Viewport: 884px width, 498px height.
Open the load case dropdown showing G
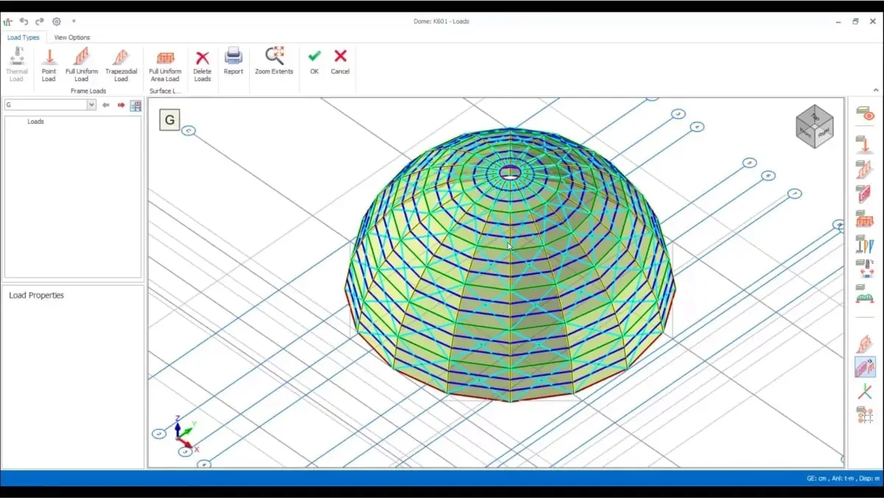pyautogui.click(x=91, y=105)
